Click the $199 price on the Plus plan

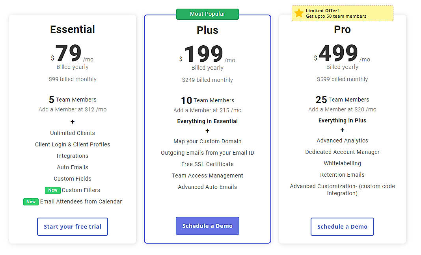[204, 54]
